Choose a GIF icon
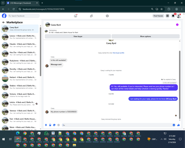This screenshot has width=185, height=148. [x=58, y=125]
